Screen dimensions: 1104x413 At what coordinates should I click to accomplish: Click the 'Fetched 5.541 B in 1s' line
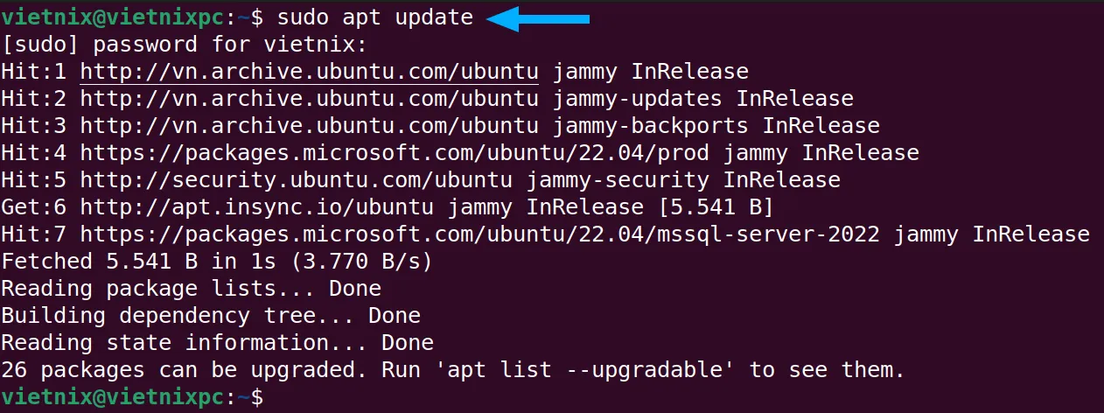pyautogui.click(x=218, y=262)
